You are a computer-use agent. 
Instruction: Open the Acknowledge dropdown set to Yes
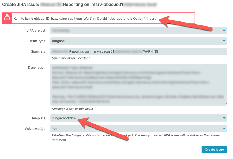tap(121, 128)
